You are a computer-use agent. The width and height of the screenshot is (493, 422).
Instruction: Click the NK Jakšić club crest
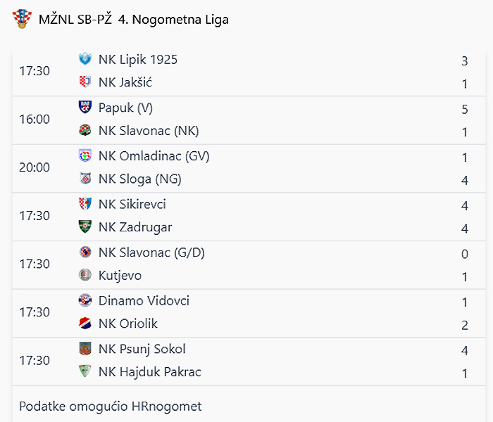coord(85,82)
